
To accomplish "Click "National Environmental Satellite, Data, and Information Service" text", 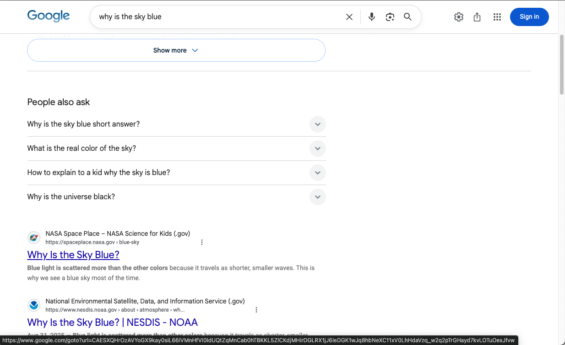I will (x=145, y=301).
